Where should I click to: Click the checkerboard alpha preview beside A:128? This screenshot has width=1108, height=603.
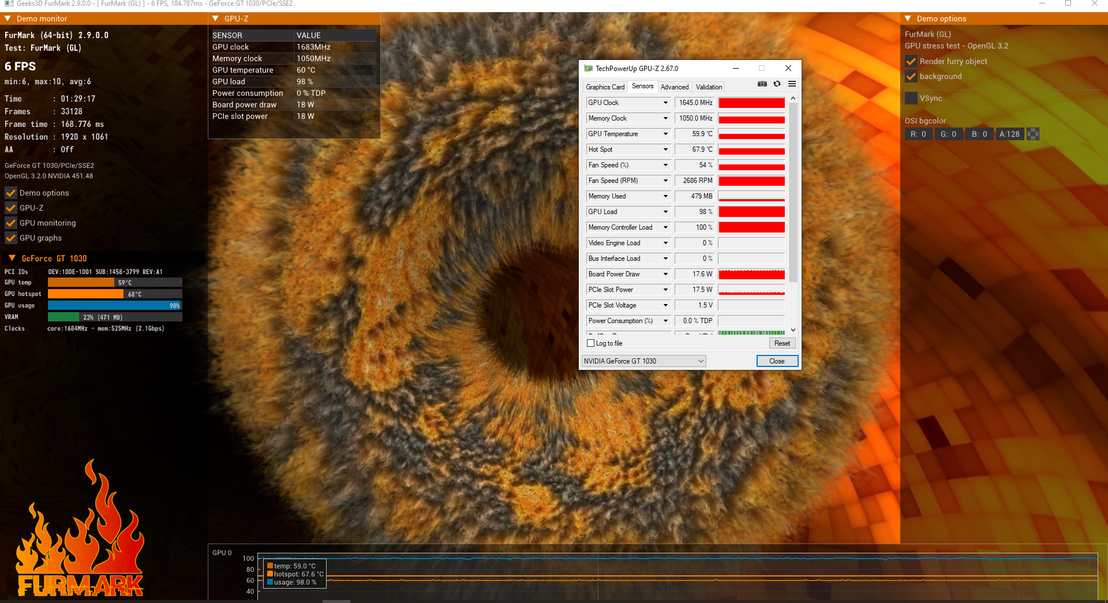[x=1033, y=134]
